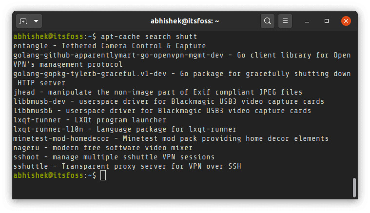Minimize the terminal window
This screenshot has width=370, height=213.
click(308, 21)
